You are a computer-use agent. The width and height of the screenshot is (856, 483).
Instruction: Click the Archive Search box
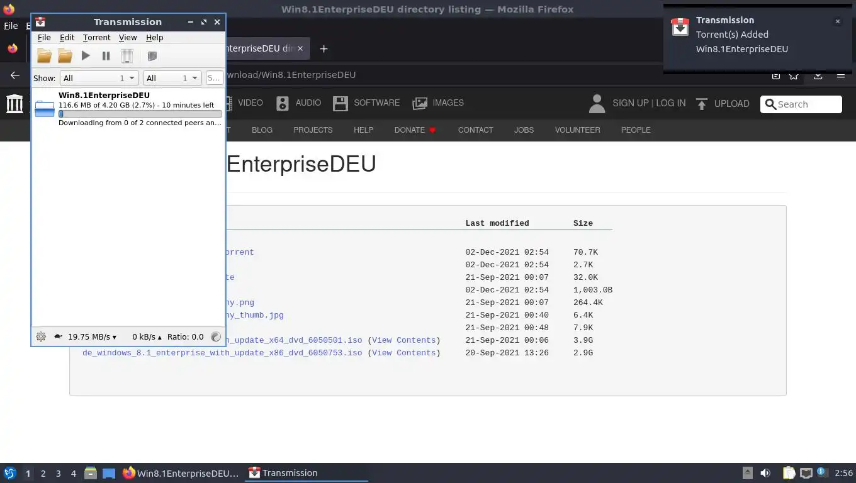pos(801,104)
